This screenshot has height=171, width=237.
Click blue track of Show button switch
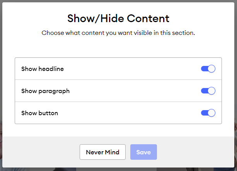pyautogui.click(x=204, y=113)
